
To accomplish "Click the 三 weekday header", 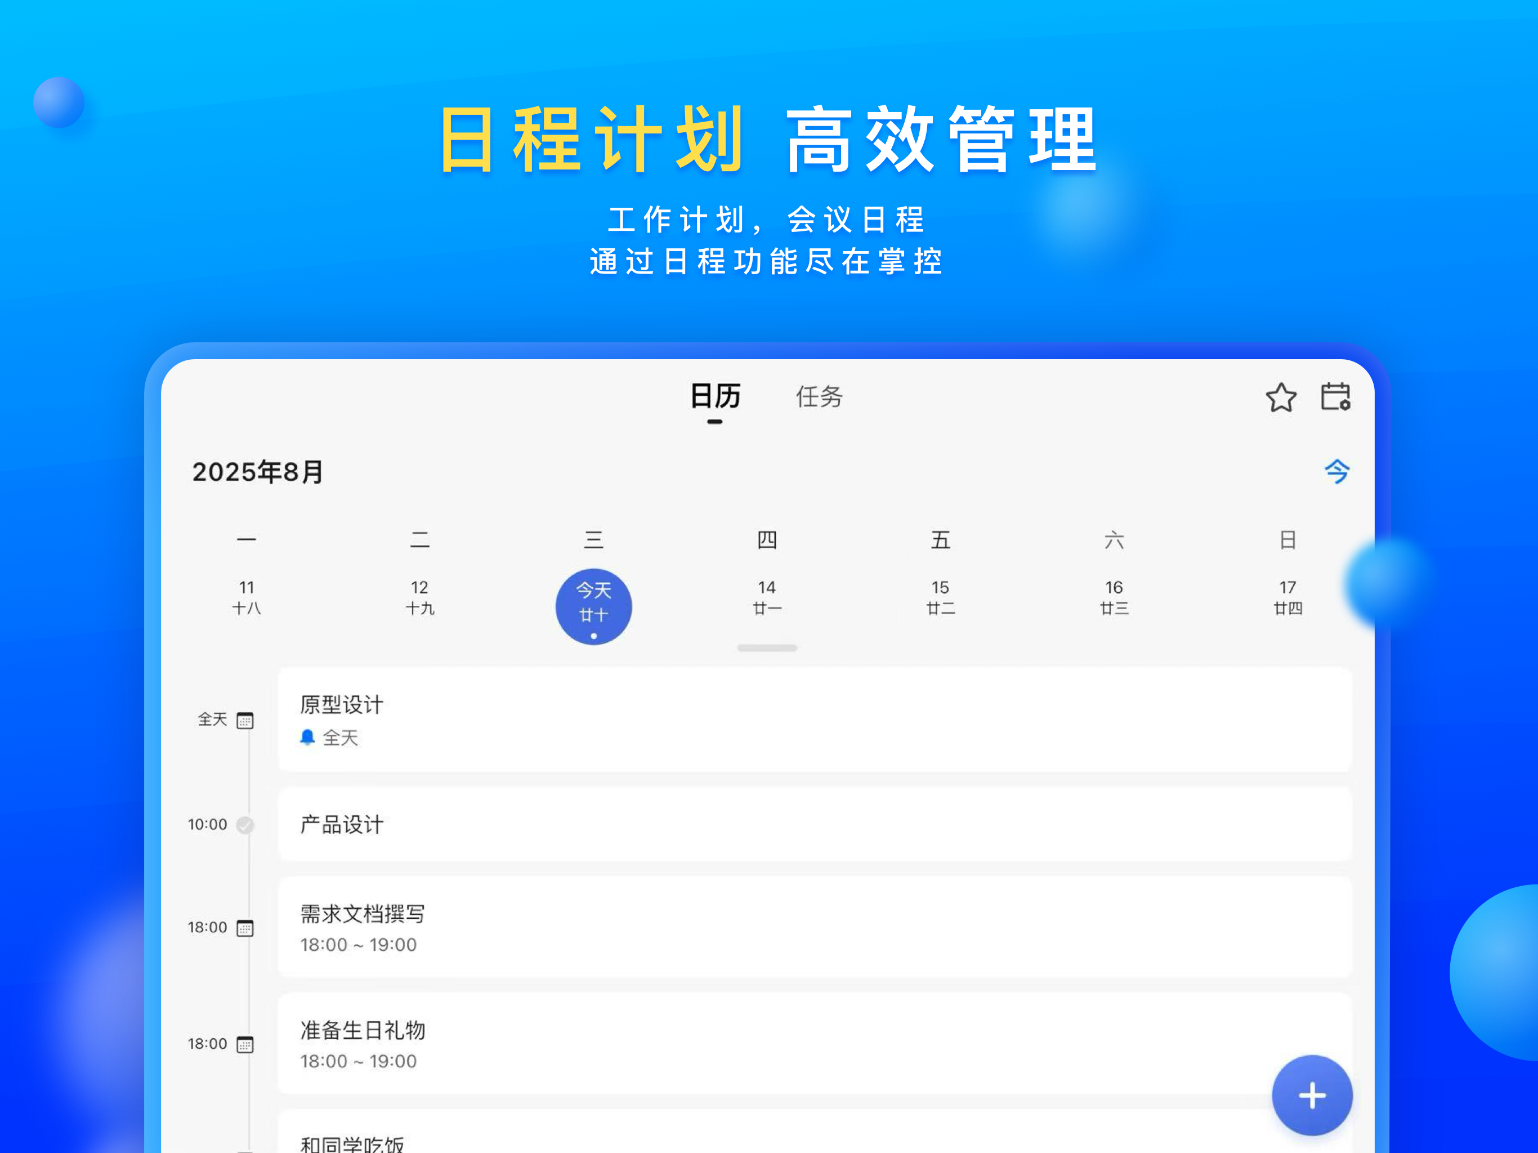I will (593, 540).
